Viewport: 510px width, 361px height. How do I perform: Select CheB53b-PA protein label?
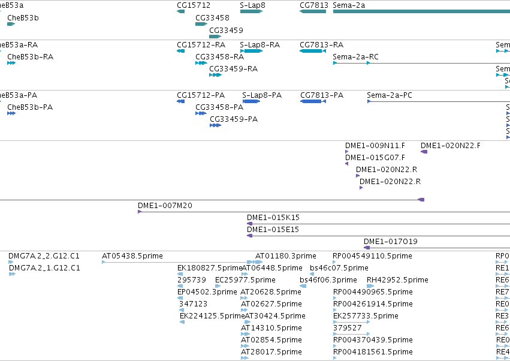tap(30, 107)
